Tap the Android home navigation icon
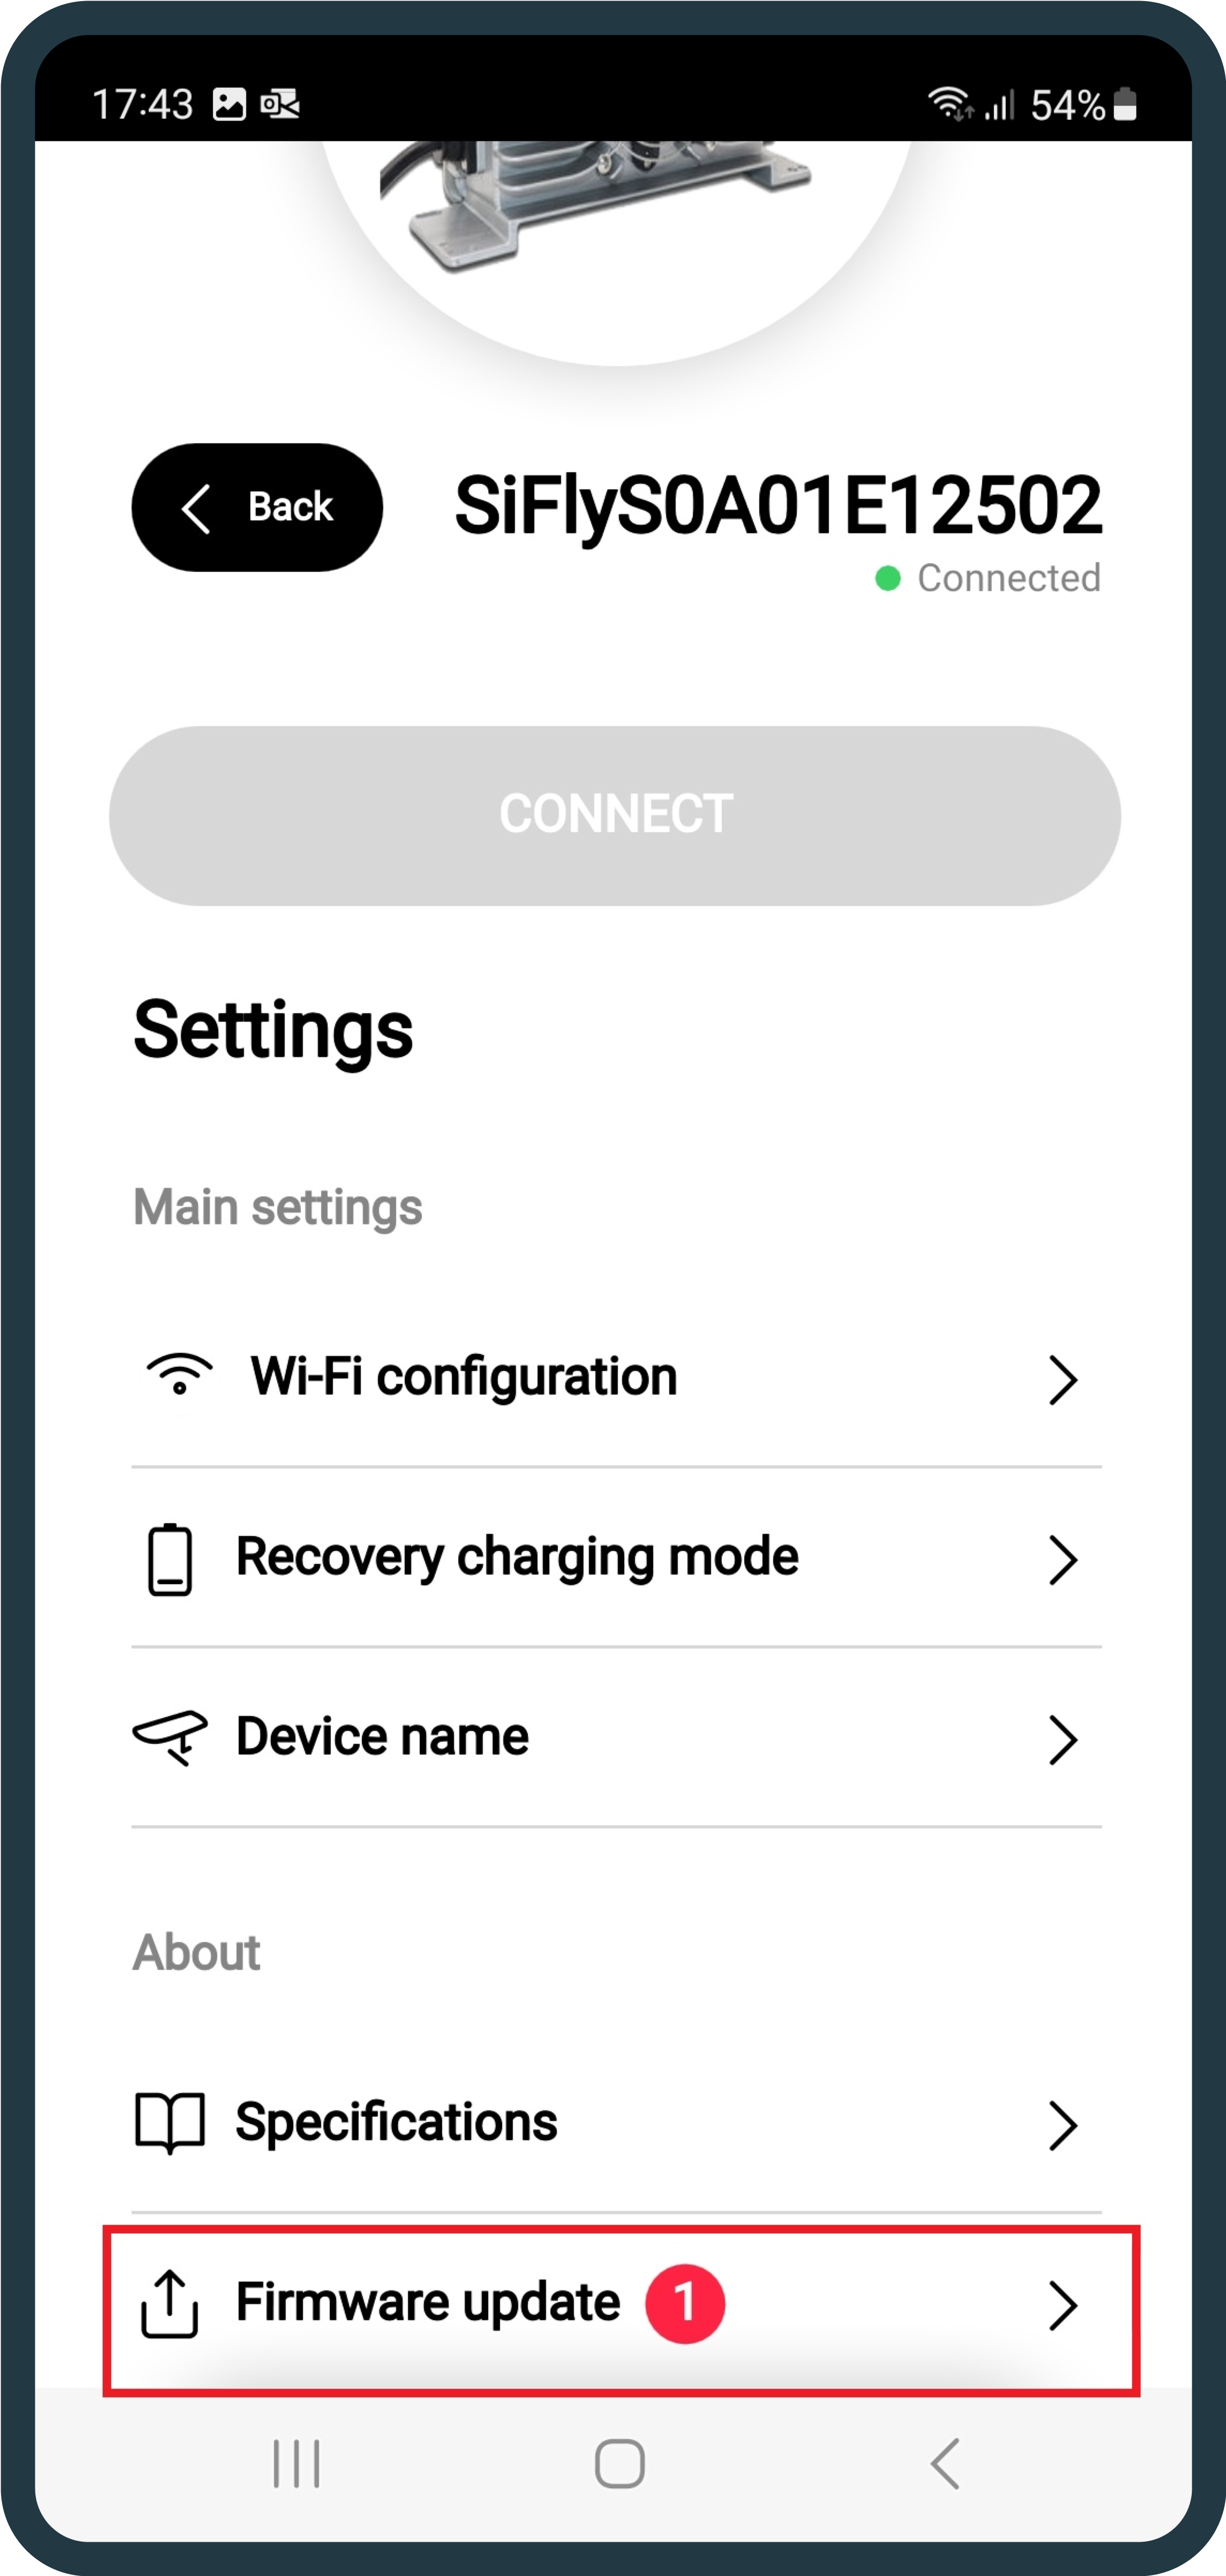1226x2576 pixels. click(x=619, y=2463)
